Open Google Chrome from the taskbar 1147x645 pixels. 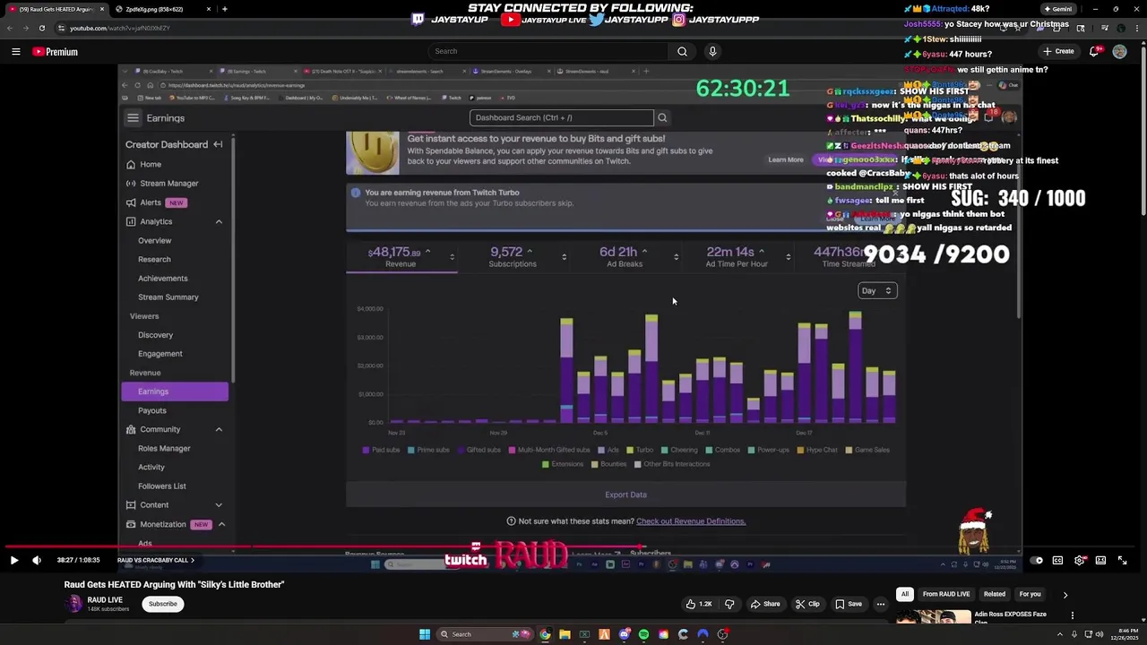coord(545,634)
